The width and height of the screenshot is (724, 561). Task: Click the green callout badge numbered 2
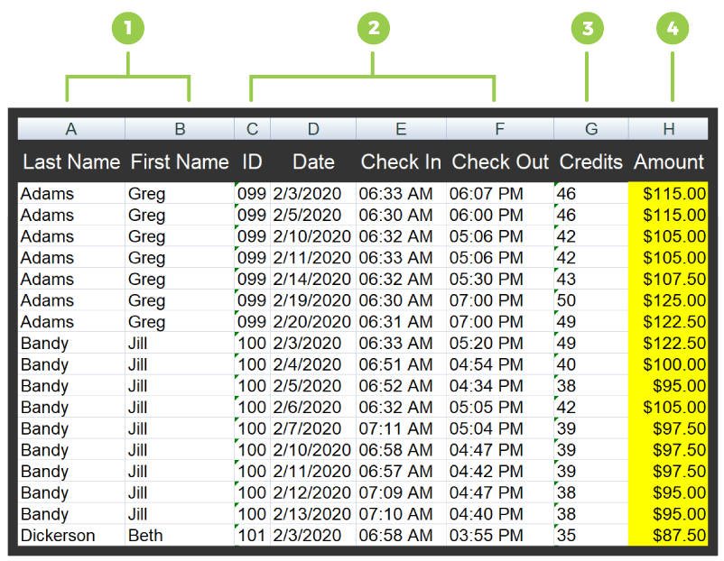click(x=373, y=28)
